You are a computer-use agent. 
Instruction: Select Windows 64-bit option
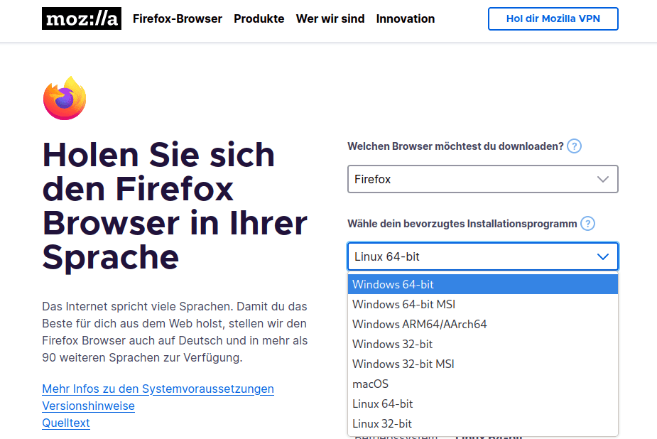(x=483, y=284)
